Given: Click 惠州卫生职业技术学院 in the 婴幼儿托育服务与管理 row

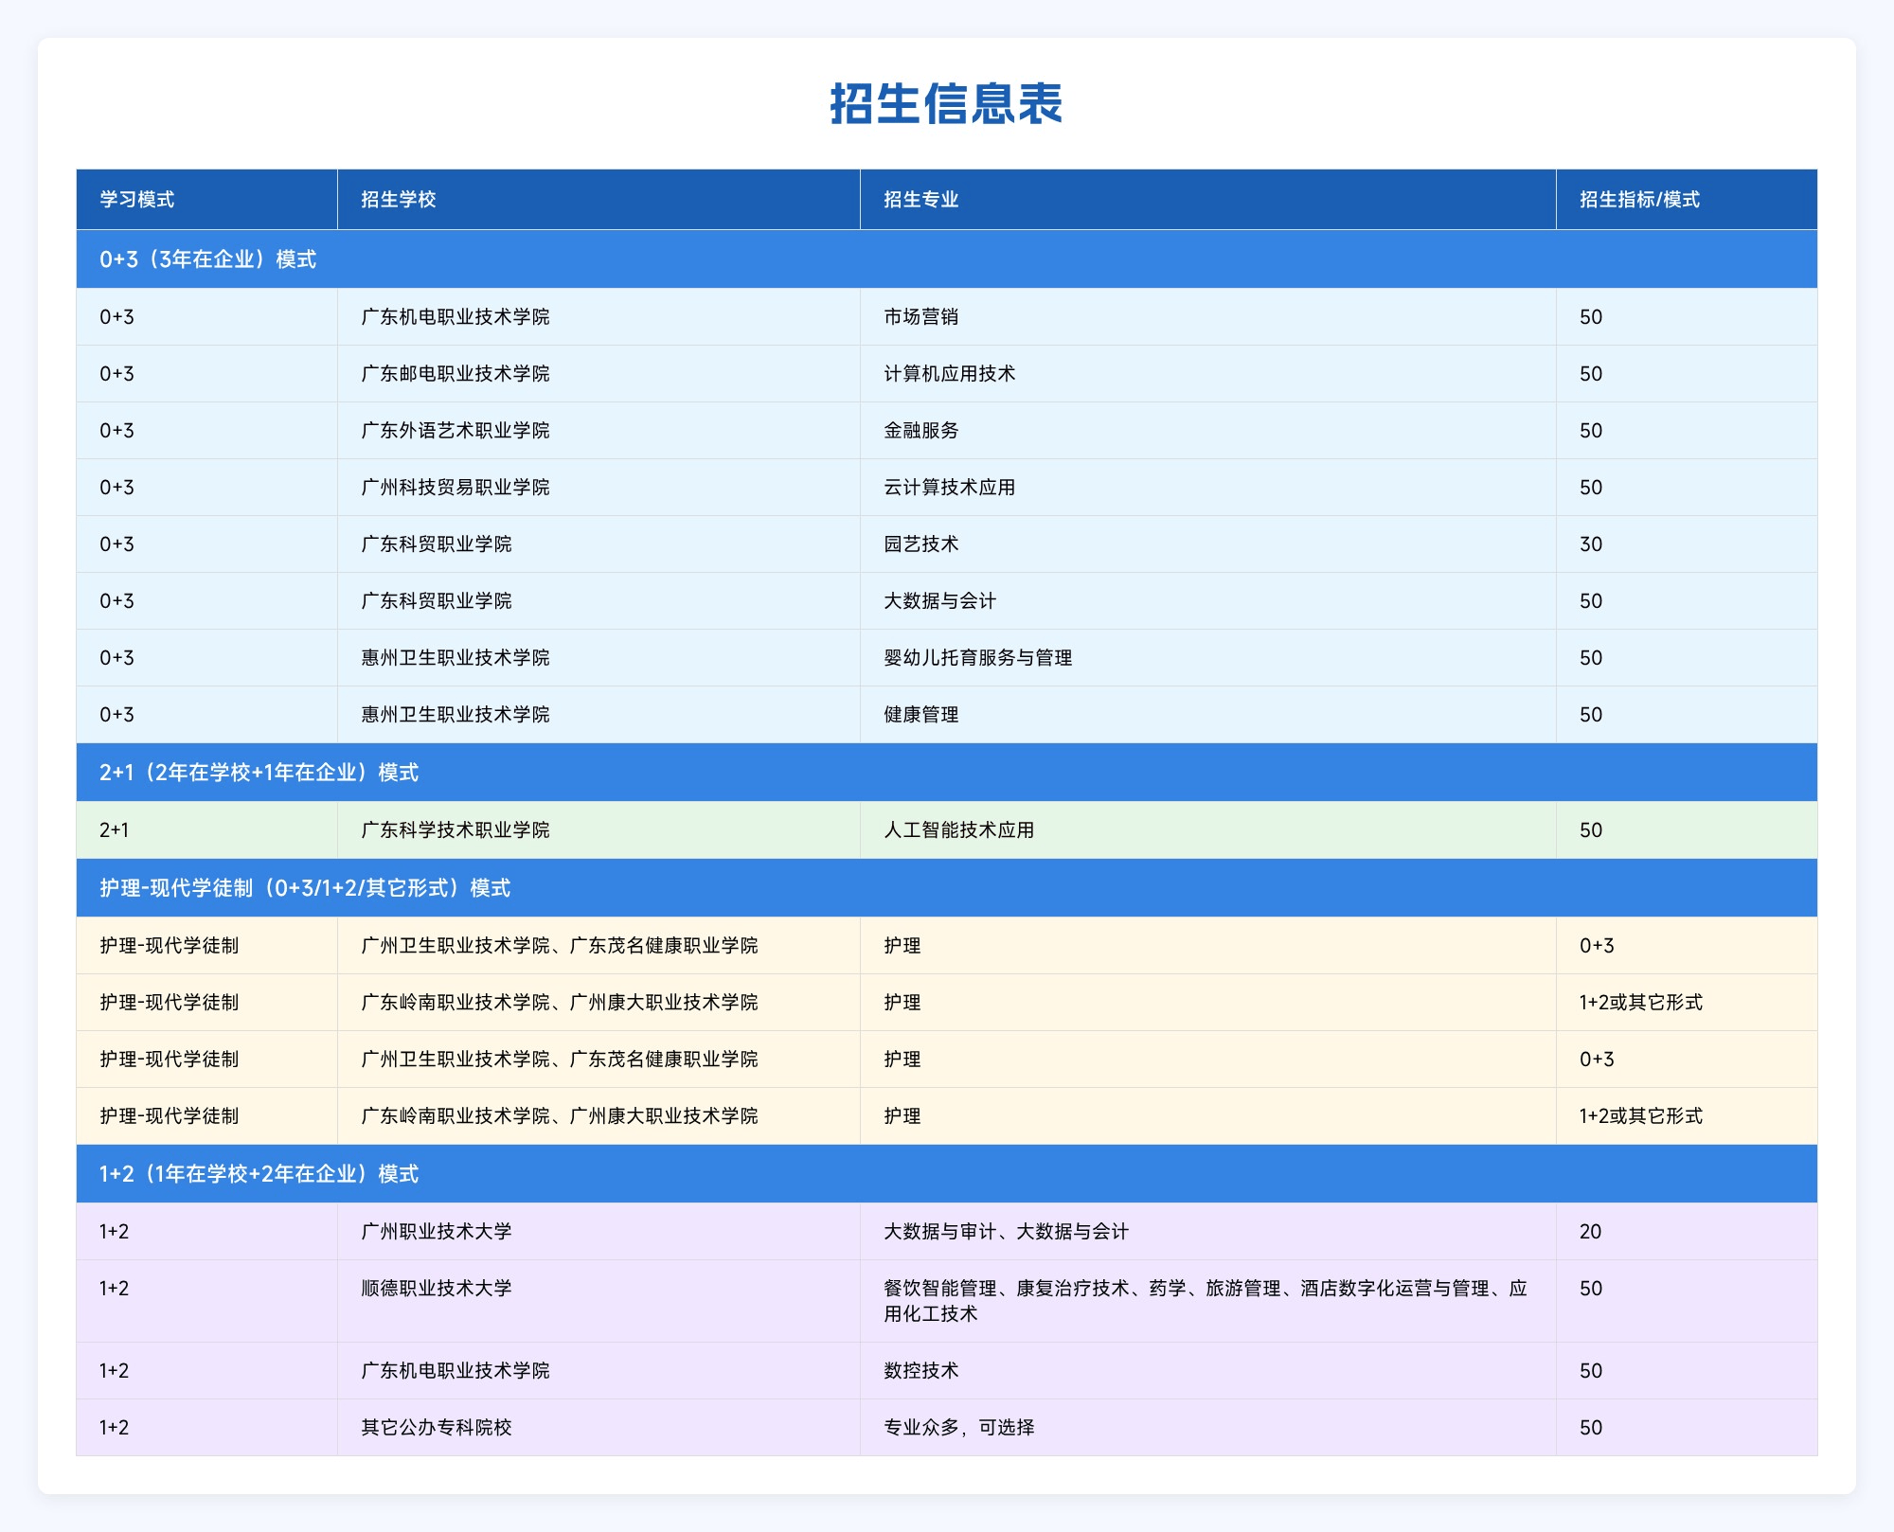Looking at the screenshot, I should pos(599,658).
